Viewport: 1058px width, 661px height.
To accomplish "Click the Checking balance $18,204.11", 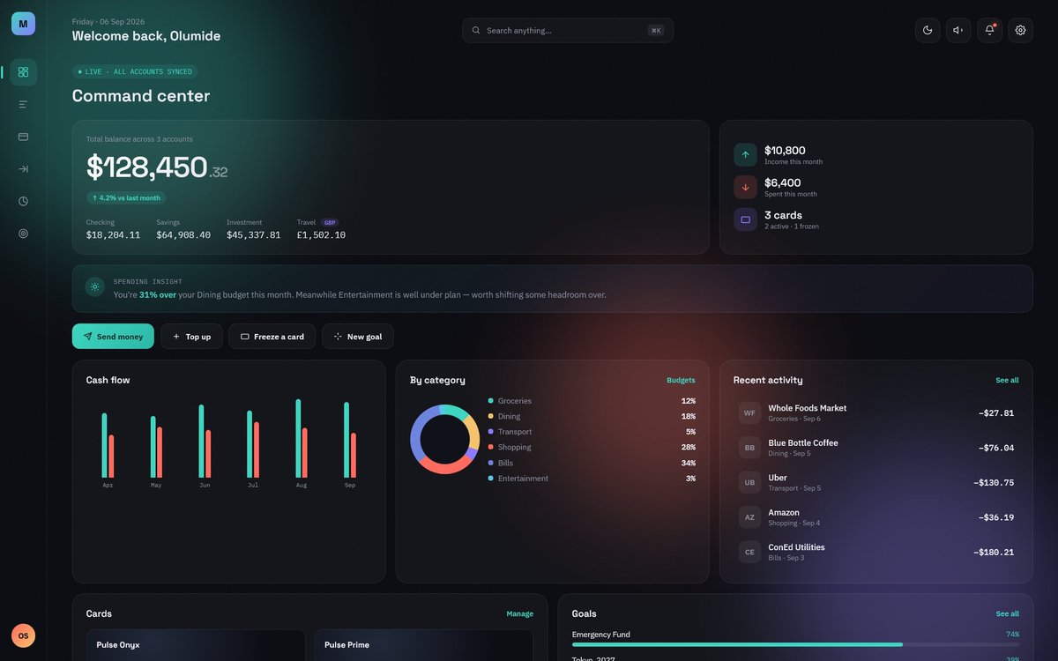I will 113,235.
